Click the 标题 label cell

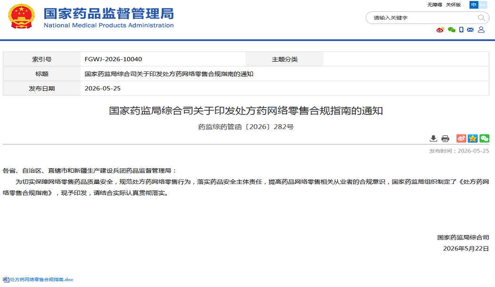tap(41, 74)
